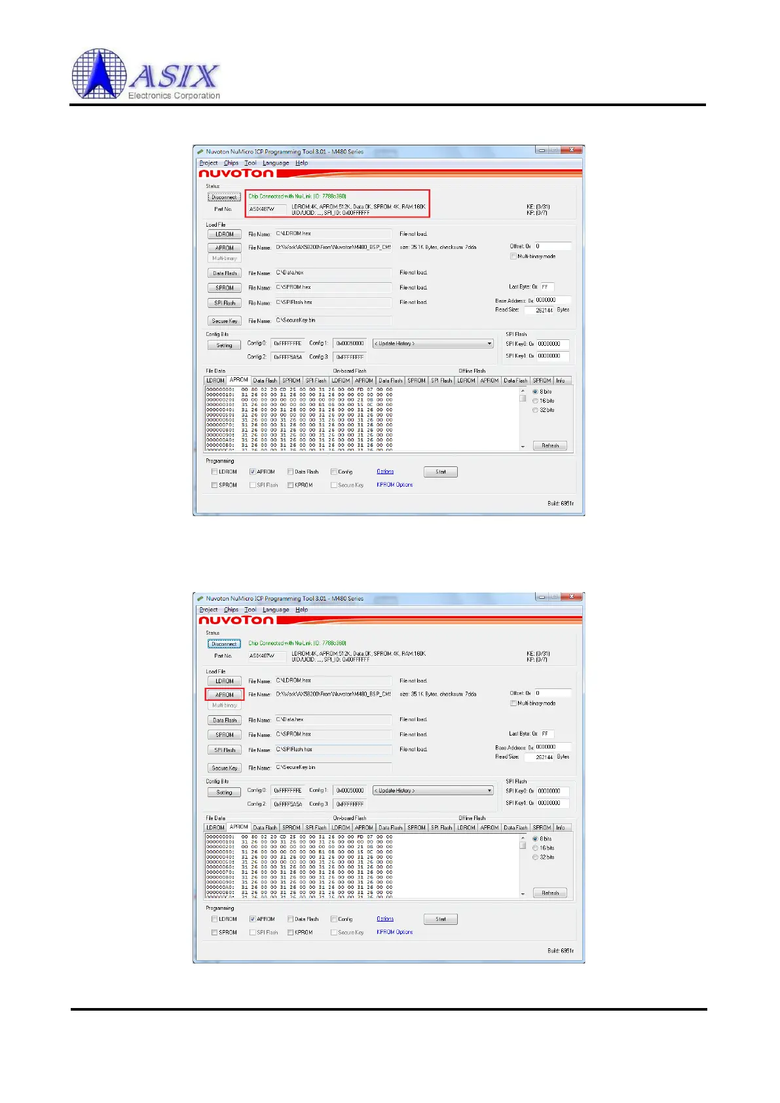Click the SPROM load file button in the lower window
The width and height of the screenshot is (780, 1103).
(225, 735)
